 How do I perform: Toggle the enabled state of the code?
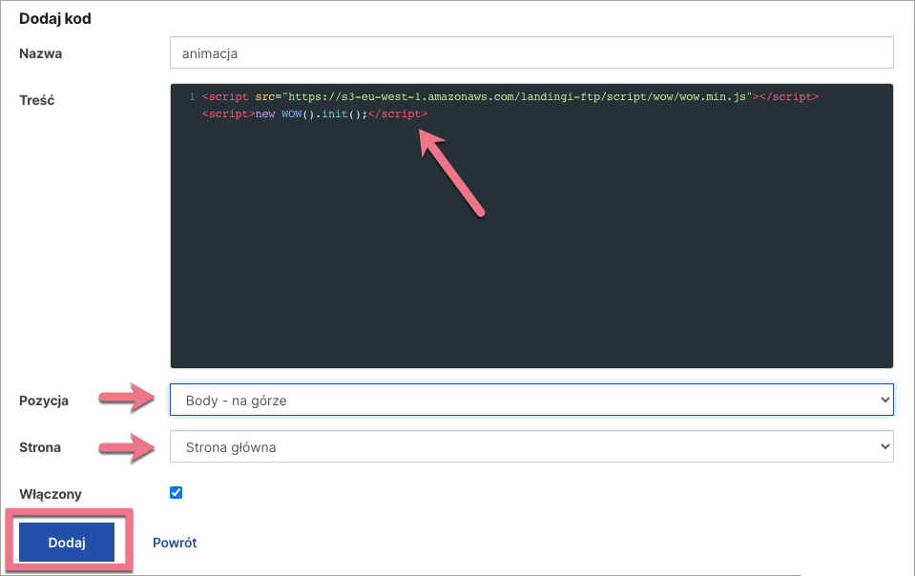tap(176, 493)
